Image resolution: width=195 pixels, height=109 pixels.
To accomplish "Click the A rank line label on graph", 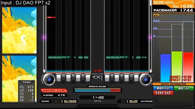I will (154, 36).
